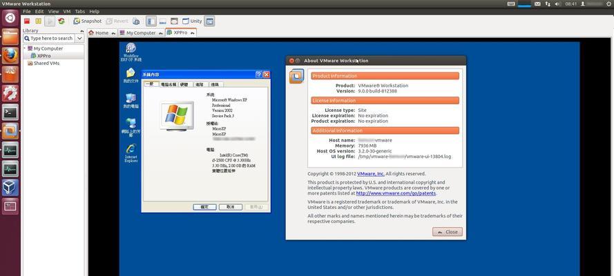Open the sound volume indicator

[557, 3]
